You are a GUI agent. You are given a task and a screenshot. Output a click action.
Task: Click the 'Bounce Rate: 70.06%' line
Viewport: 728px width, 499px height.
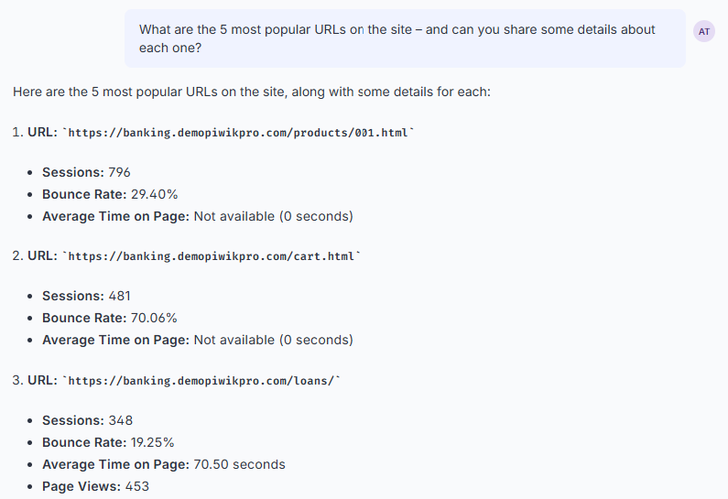tap(110, 318)
